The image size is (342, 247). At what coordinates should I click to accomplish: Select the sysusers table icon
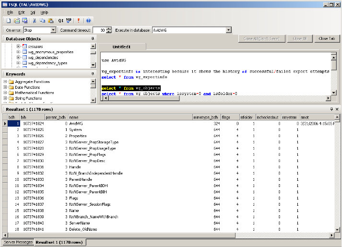[x=24, y=47]
